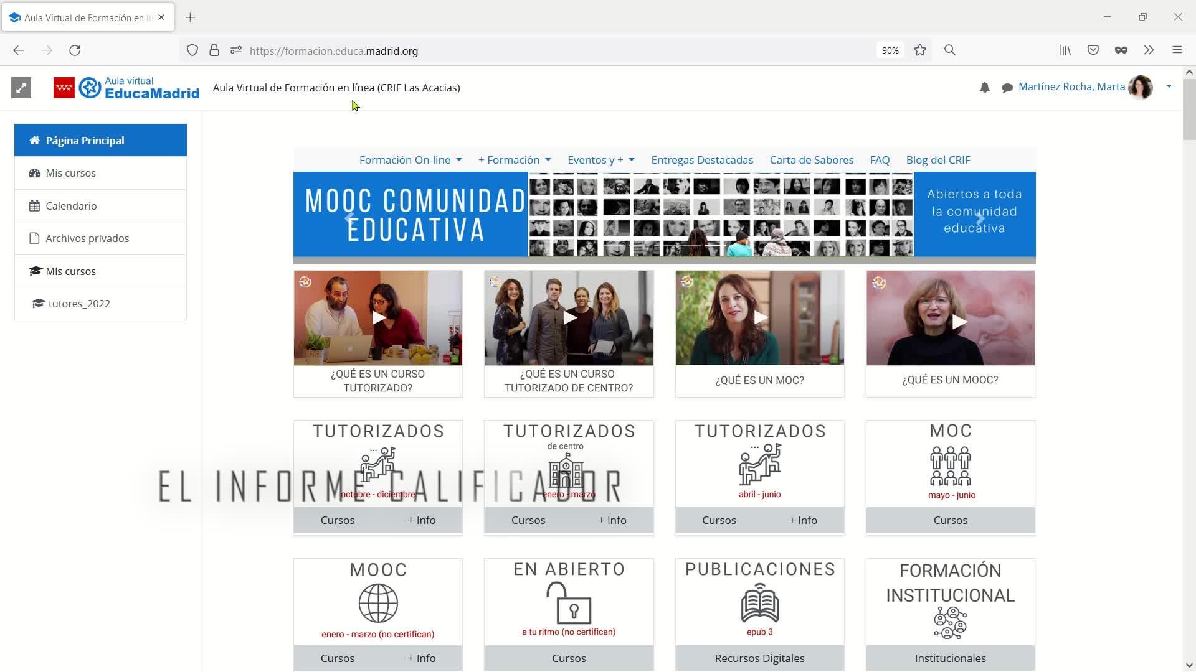Click the Firefox shield tracking protection icon
The height and width of the screenshot is (672, 1196).
[x=192, y=50]
